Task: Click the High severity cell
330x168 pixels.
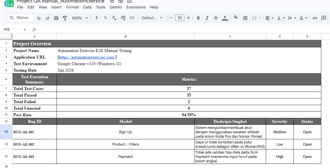Action: tap(280, 157)
